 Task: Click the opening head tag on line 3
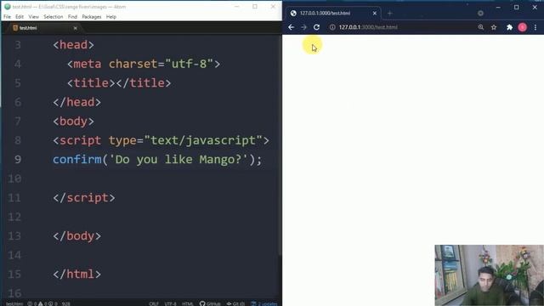74,45
